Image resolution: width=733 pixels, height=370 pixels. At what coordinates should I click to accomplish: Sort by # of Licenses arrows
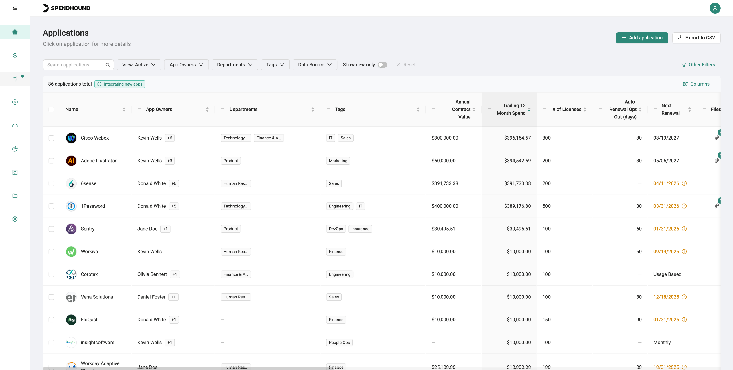[585, 110]
